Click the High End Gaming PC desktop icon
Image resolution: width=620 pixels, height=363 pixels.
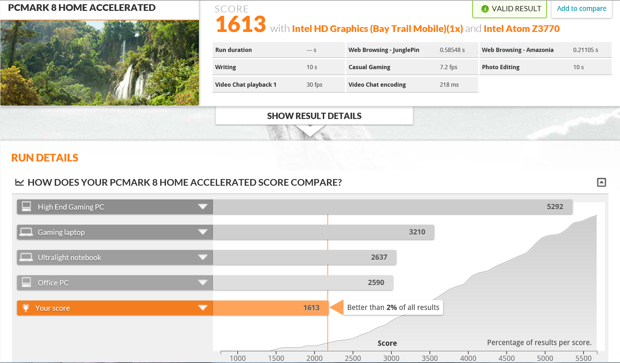pos(26,206)
